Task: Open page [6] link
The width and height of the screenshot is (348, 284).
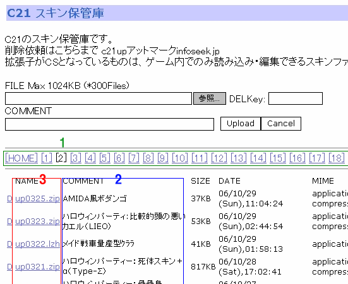Action: coord(119,158)
